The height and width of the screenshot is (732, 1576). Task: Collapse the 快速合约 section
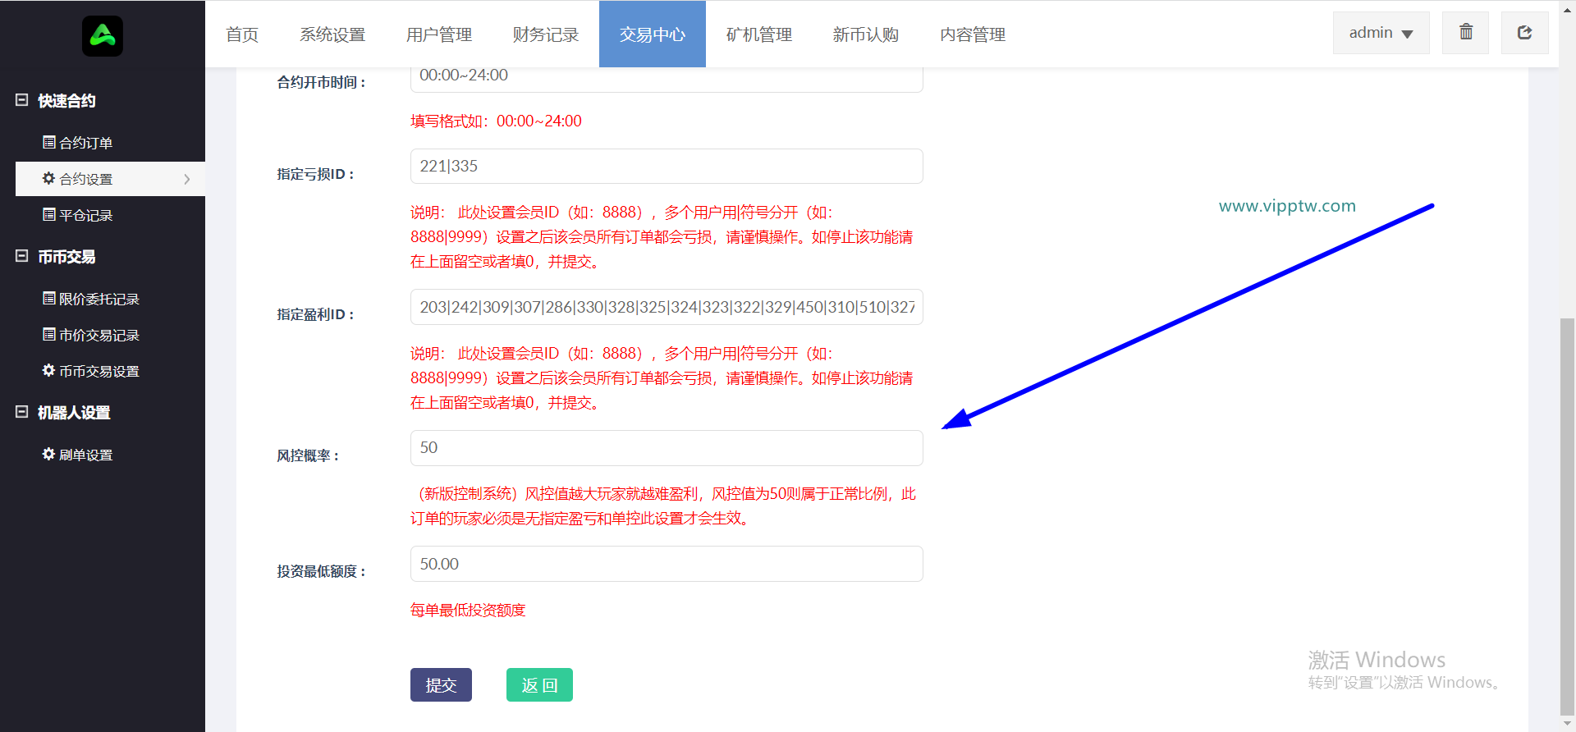[22, 100]
